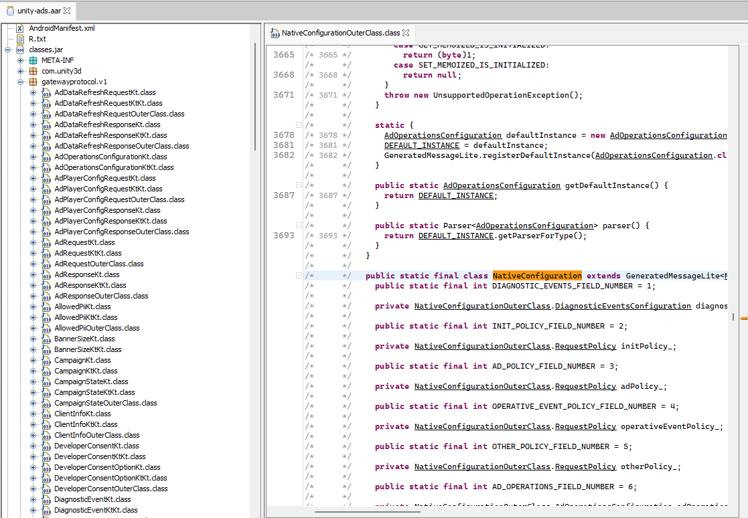
Task: Click the AdRequestKt.class file icon
Action: 46,242
